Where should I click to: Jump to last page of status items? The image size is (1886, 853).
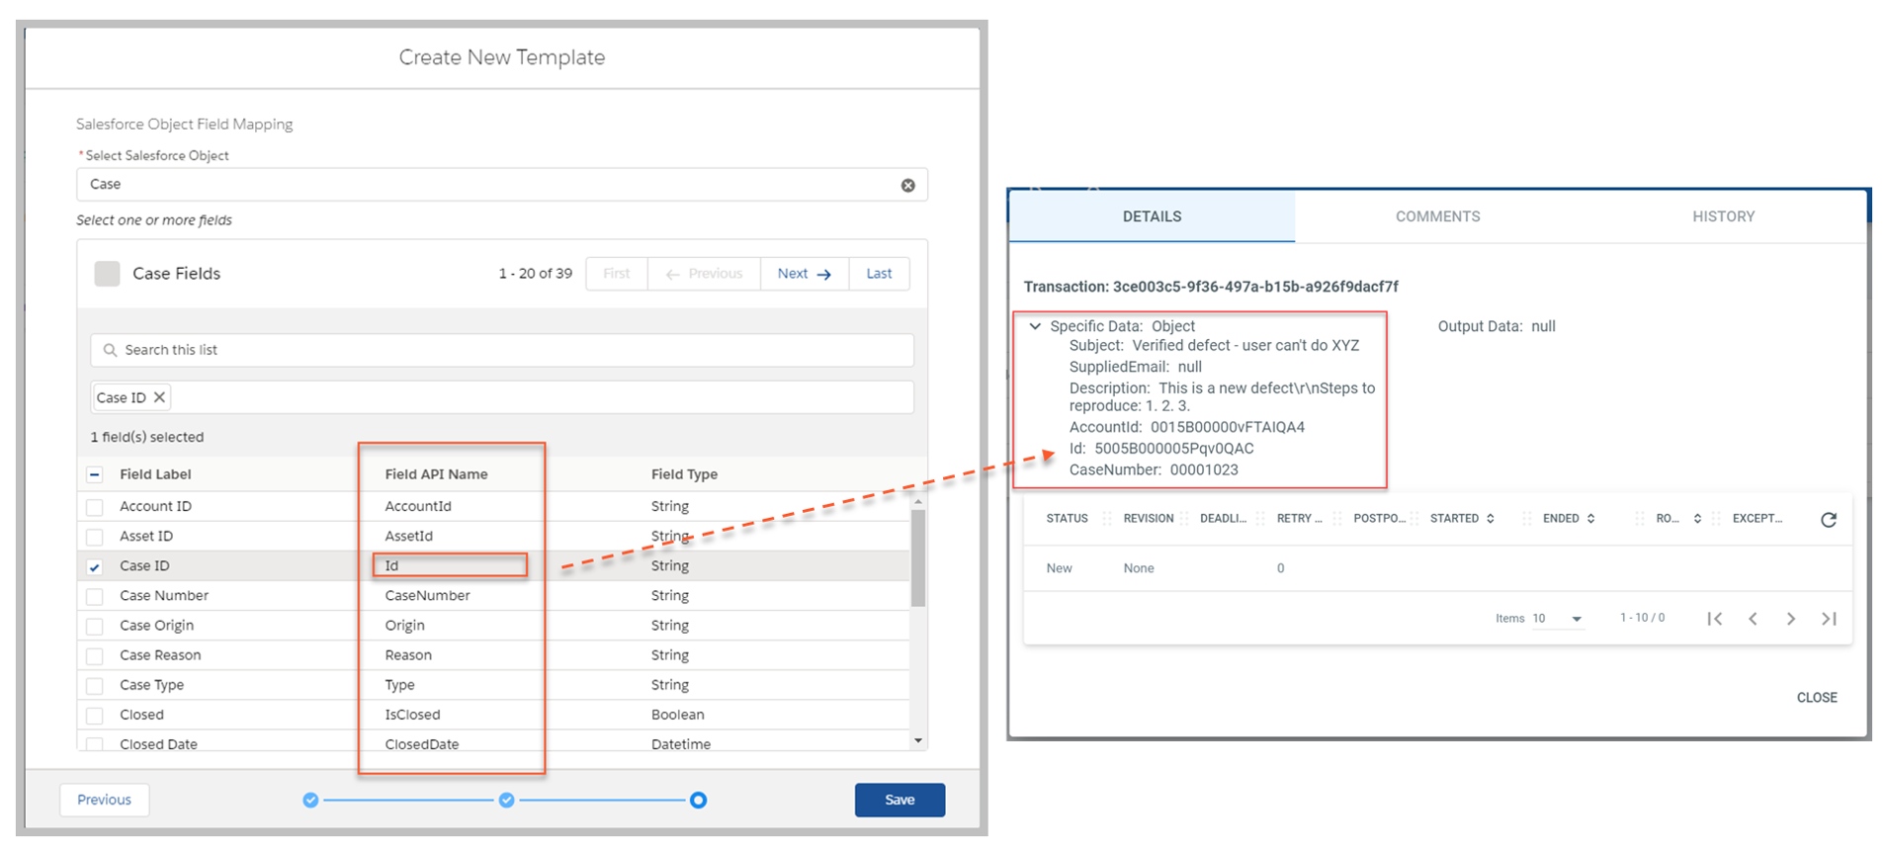(1829, 619)
